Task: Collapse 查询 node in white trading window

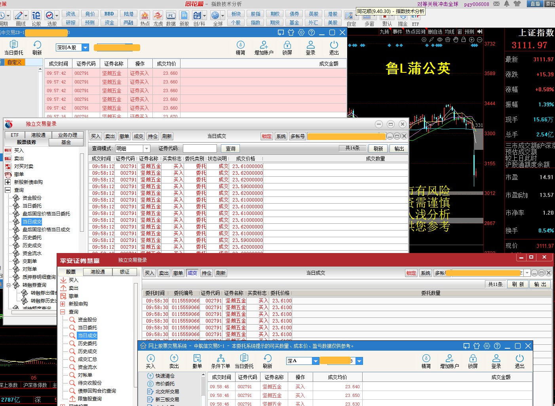Action: pos(8,190)
